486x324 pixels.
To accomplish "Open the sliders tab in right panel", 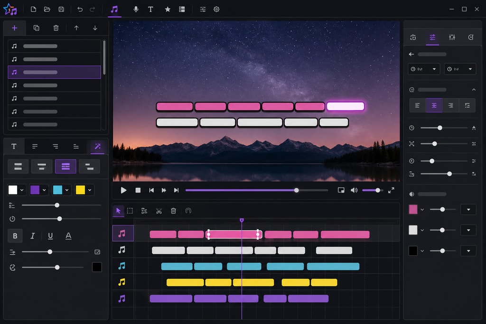I will [432, 37].
